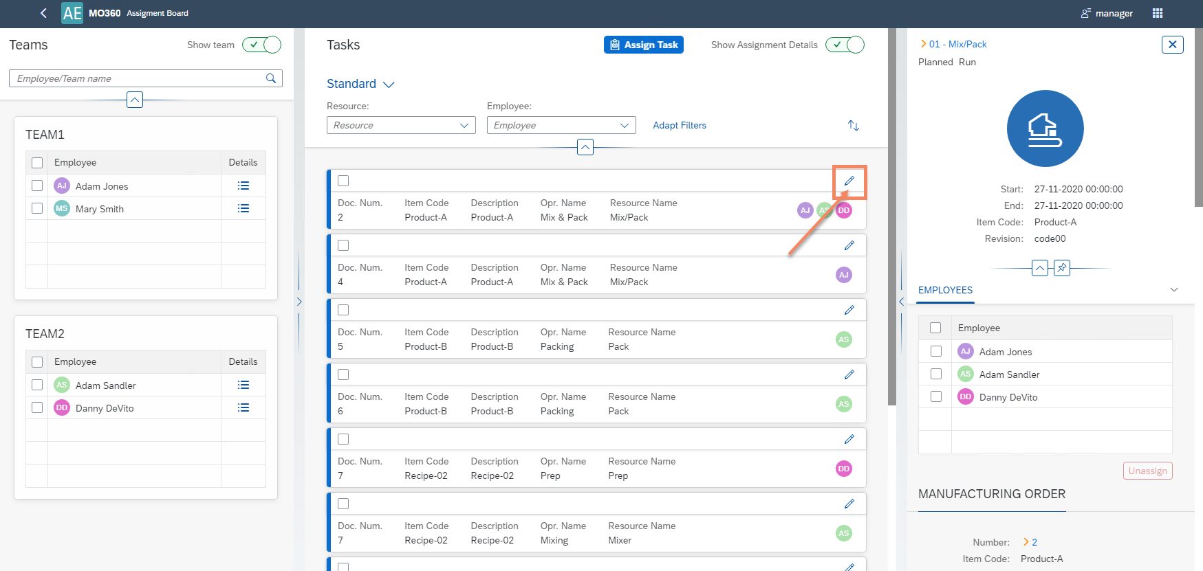Check the Adam Jones checkbox in TEAM1

point(37,186)
